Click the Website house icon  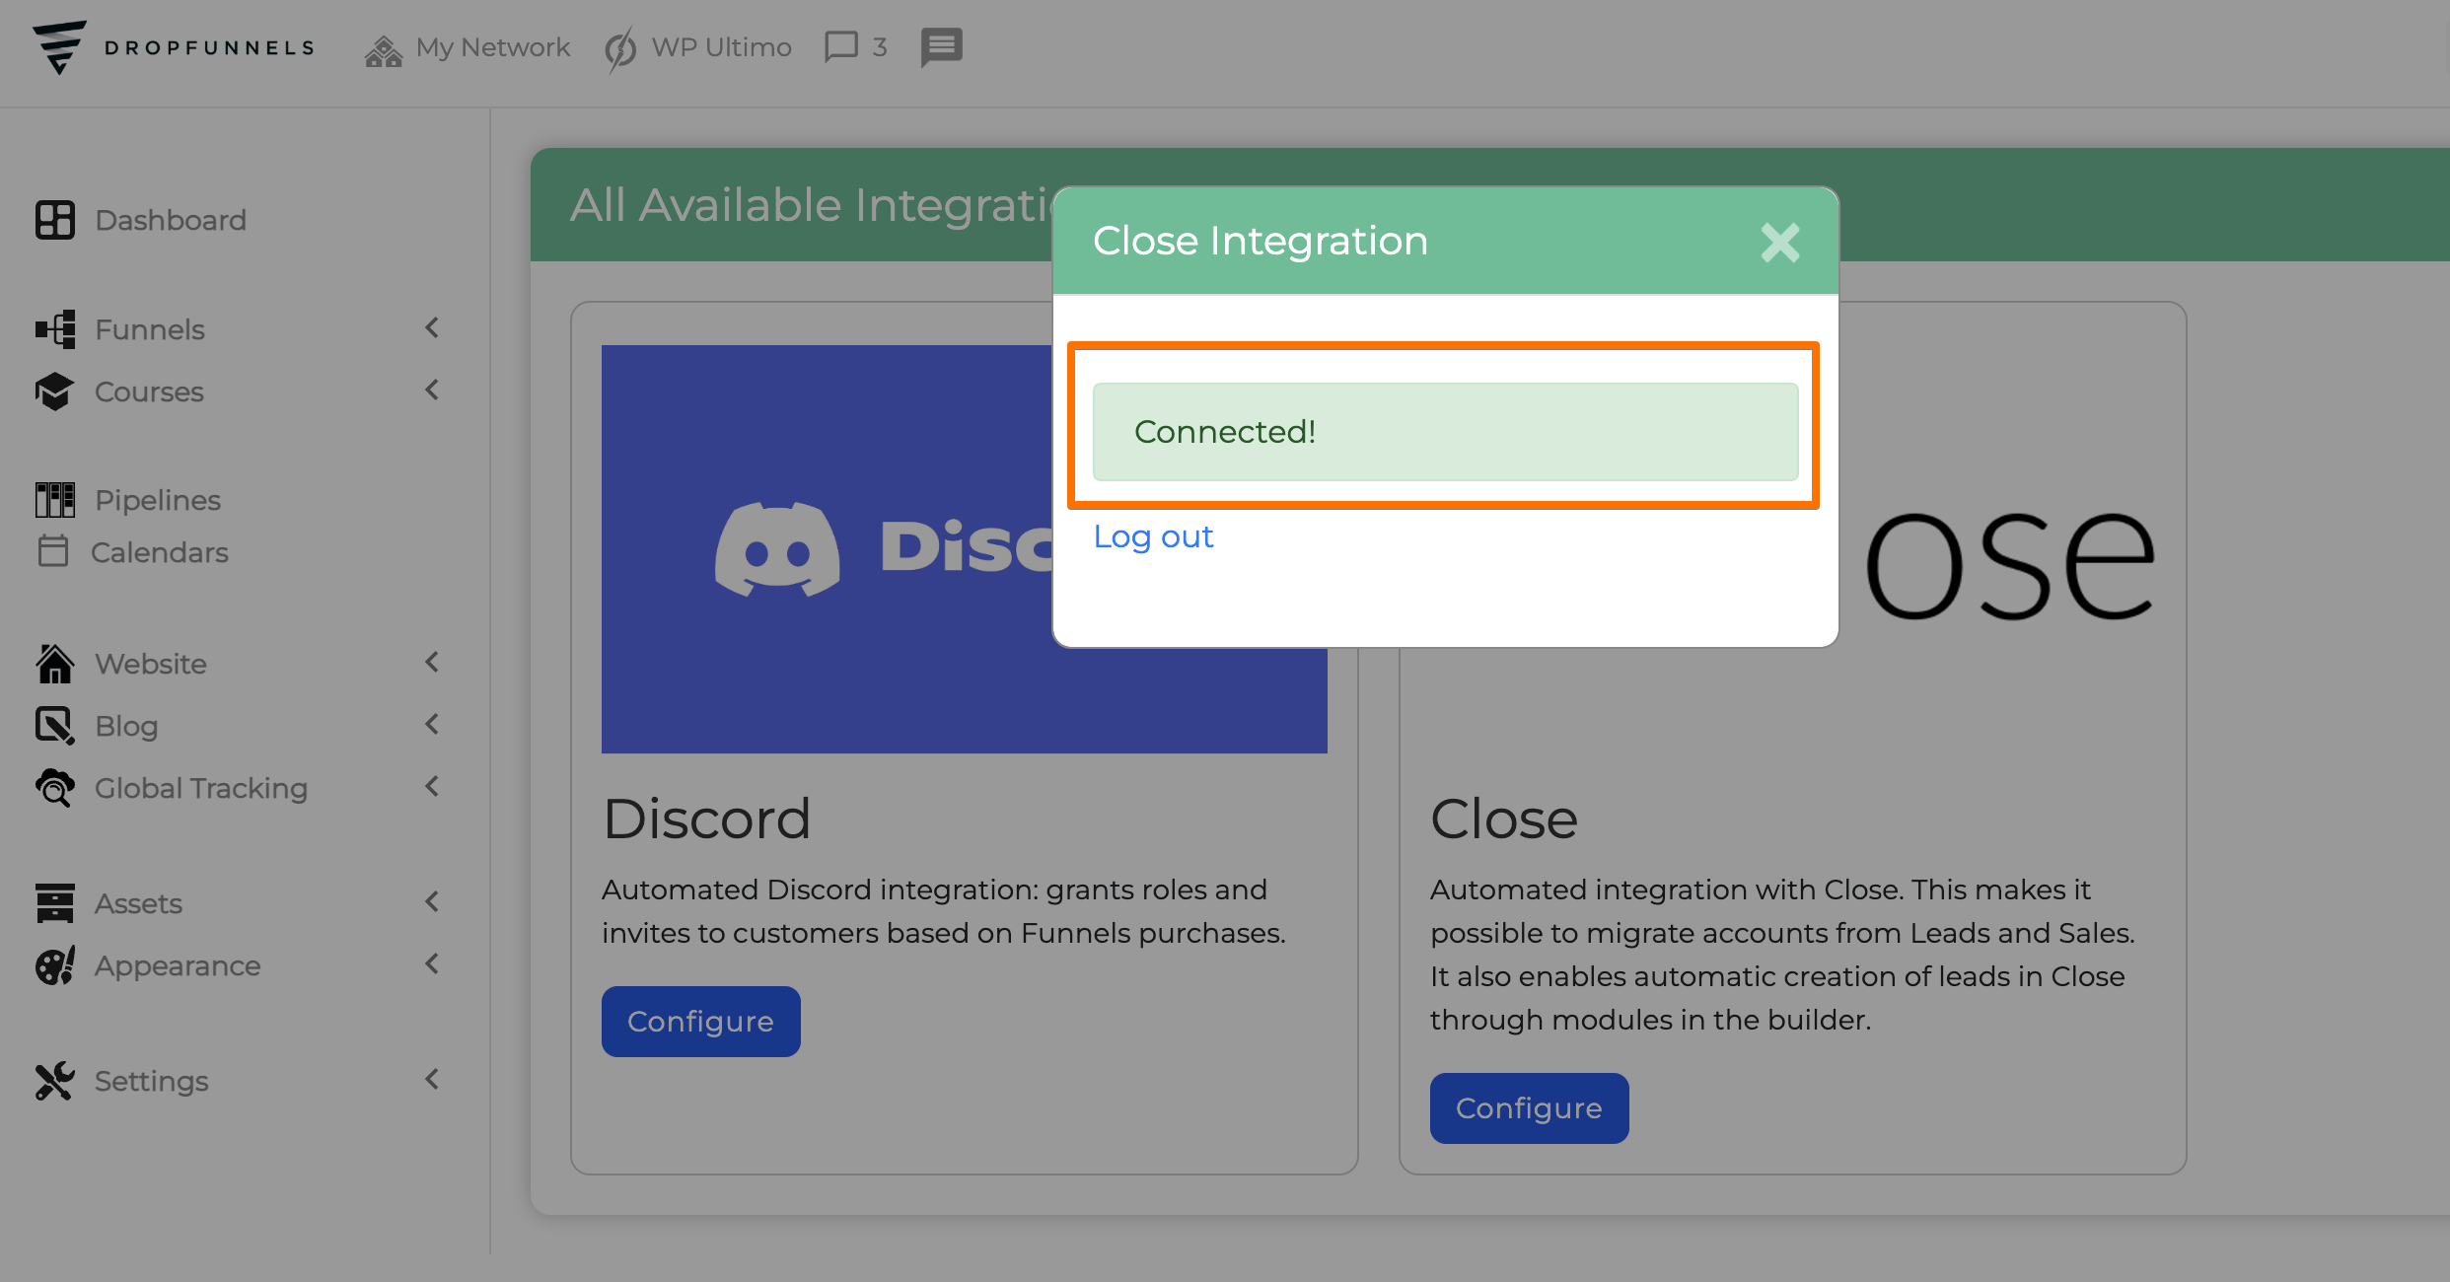coord(55,663)
